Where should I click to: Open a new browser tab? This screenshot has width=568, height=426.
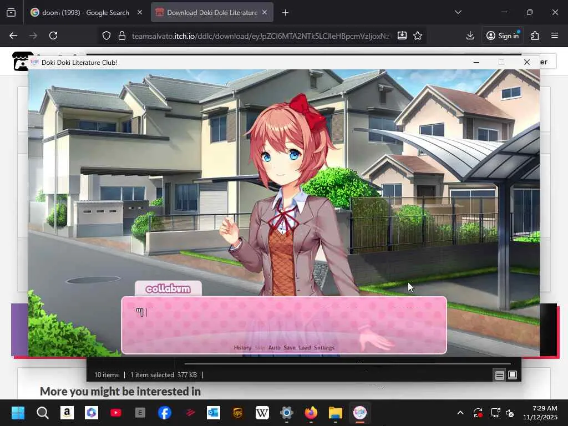pyautogui.click(x=286, y=13)
